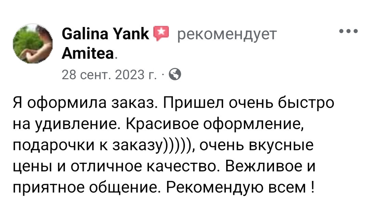Open the post options three-dots menu
The width and height of the screenshot is (369, 212).
click(x=348, y=31)
